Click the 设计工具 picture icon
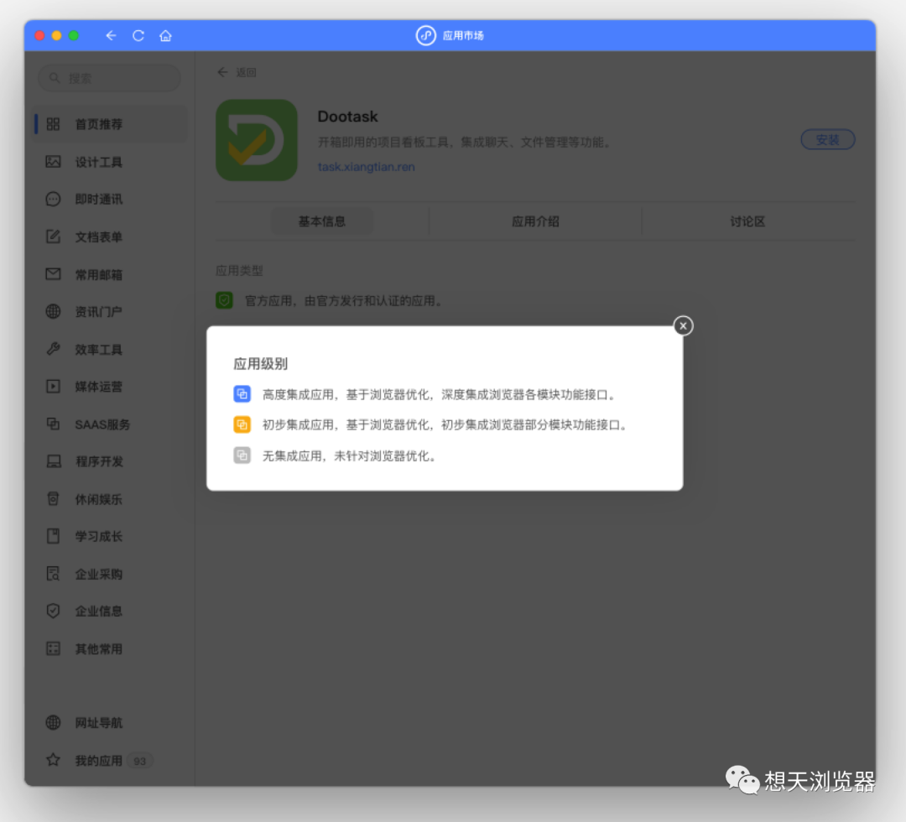This screenshot has width=906, height=822. click(x=53, y=162)
